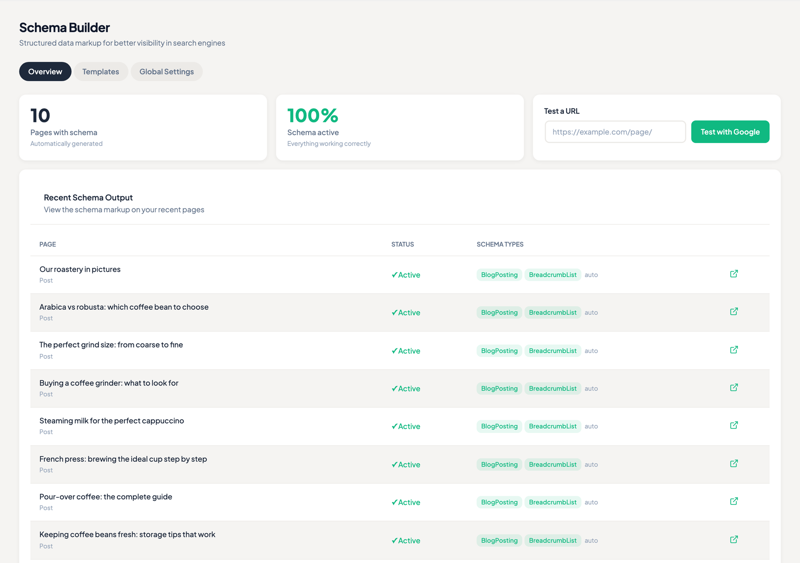The height and width of the screenshot is (563, 800).
Task: Click the SCHEMA TYPES column header
Action: [500, 244]
